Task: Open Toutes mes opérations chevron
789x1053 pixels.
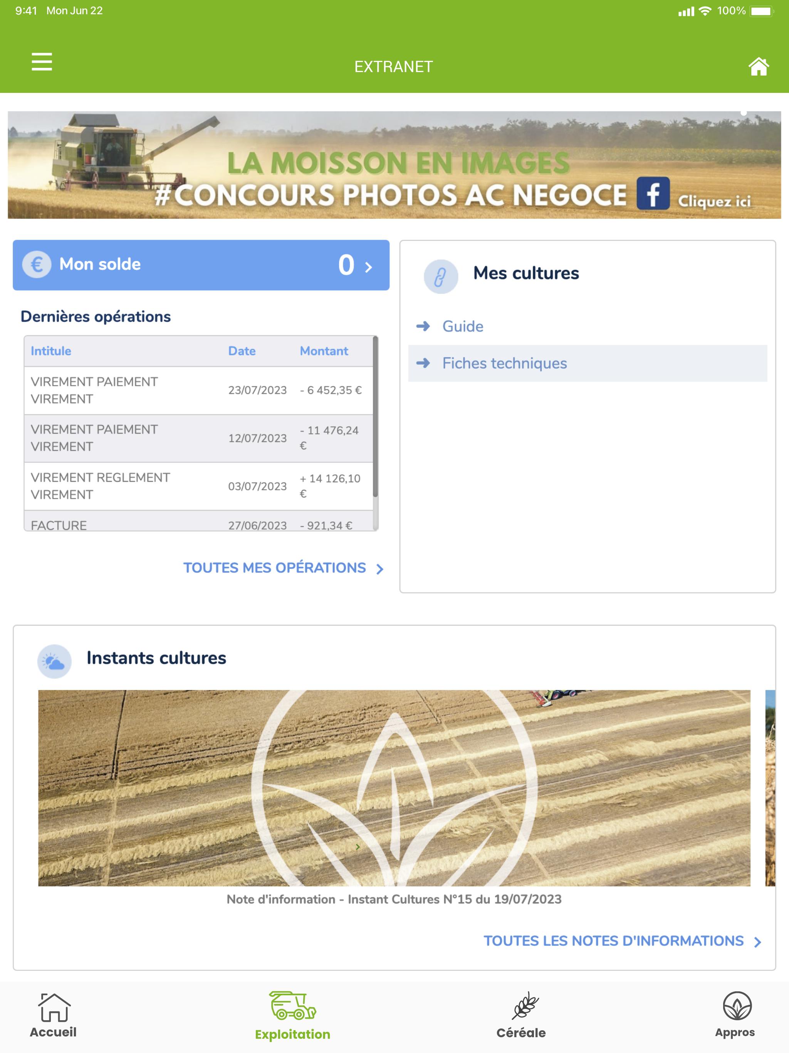Action: click(x=379, y=569)
